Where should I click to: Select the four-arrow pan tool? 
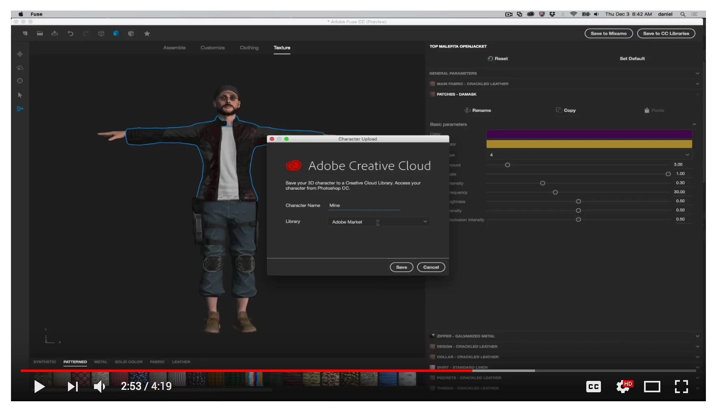click(20, 54)
